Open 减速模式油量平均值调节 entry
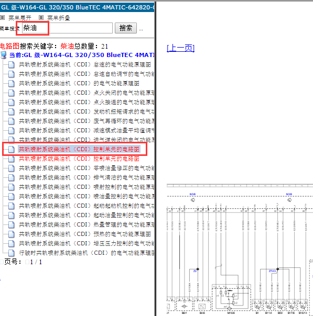Viewport: 313px width, 316px height. coord(87,130)
